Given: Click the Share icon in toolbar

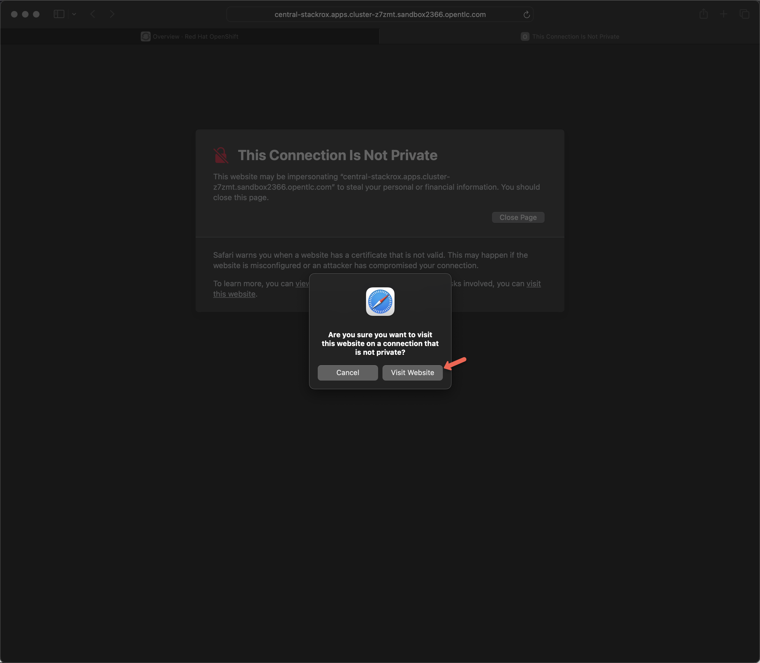Looking at the screenshot, I should point(703,14).
